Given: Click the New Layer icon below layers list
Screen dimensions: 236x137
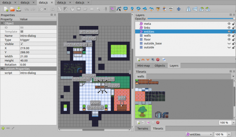Looking at the screenshot, I should 138,60.
